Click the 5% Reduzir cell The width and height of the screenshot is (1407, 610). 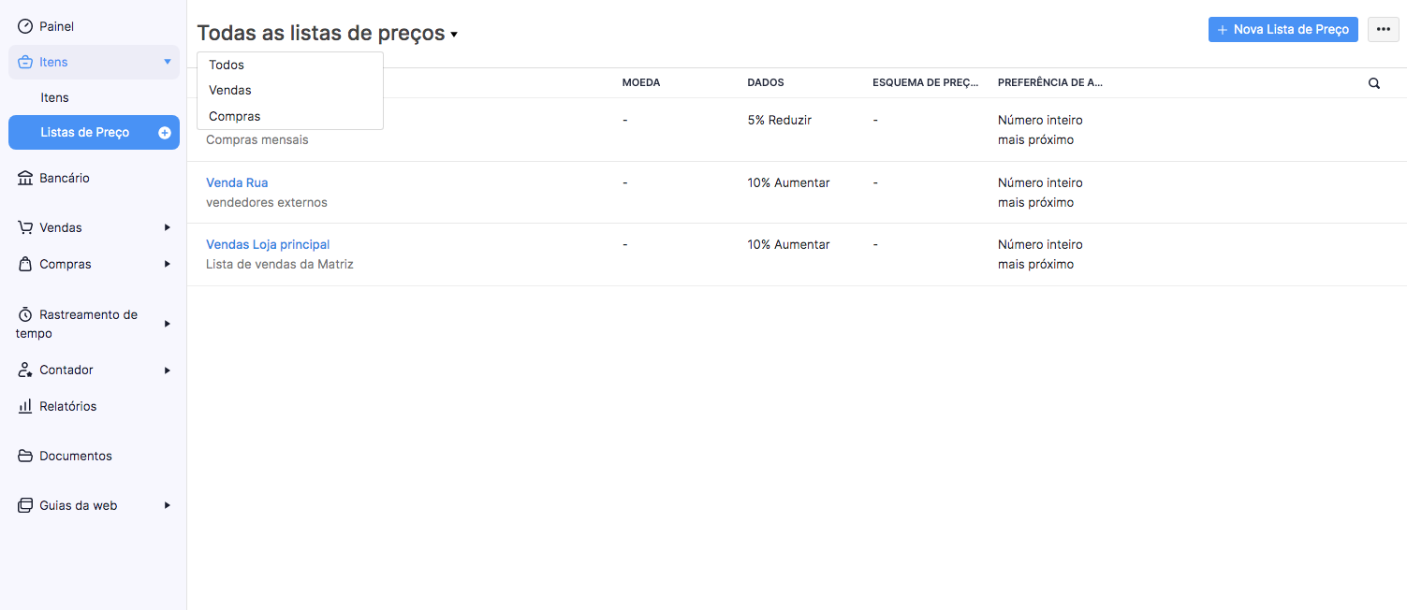(x=780, y=120)
